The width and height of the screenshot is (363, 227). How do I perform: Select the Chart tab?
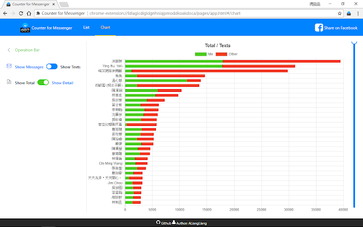tap(105, 27)
